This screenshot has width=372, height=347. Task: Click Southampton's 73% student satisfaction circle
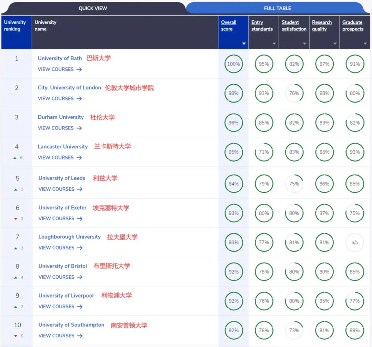(294, 330)
